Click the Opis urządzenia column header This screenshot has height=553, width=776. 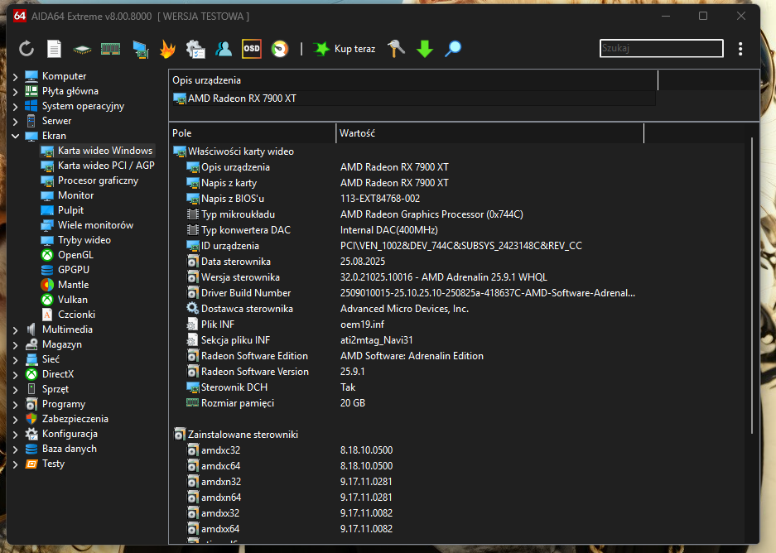[413, 80]
